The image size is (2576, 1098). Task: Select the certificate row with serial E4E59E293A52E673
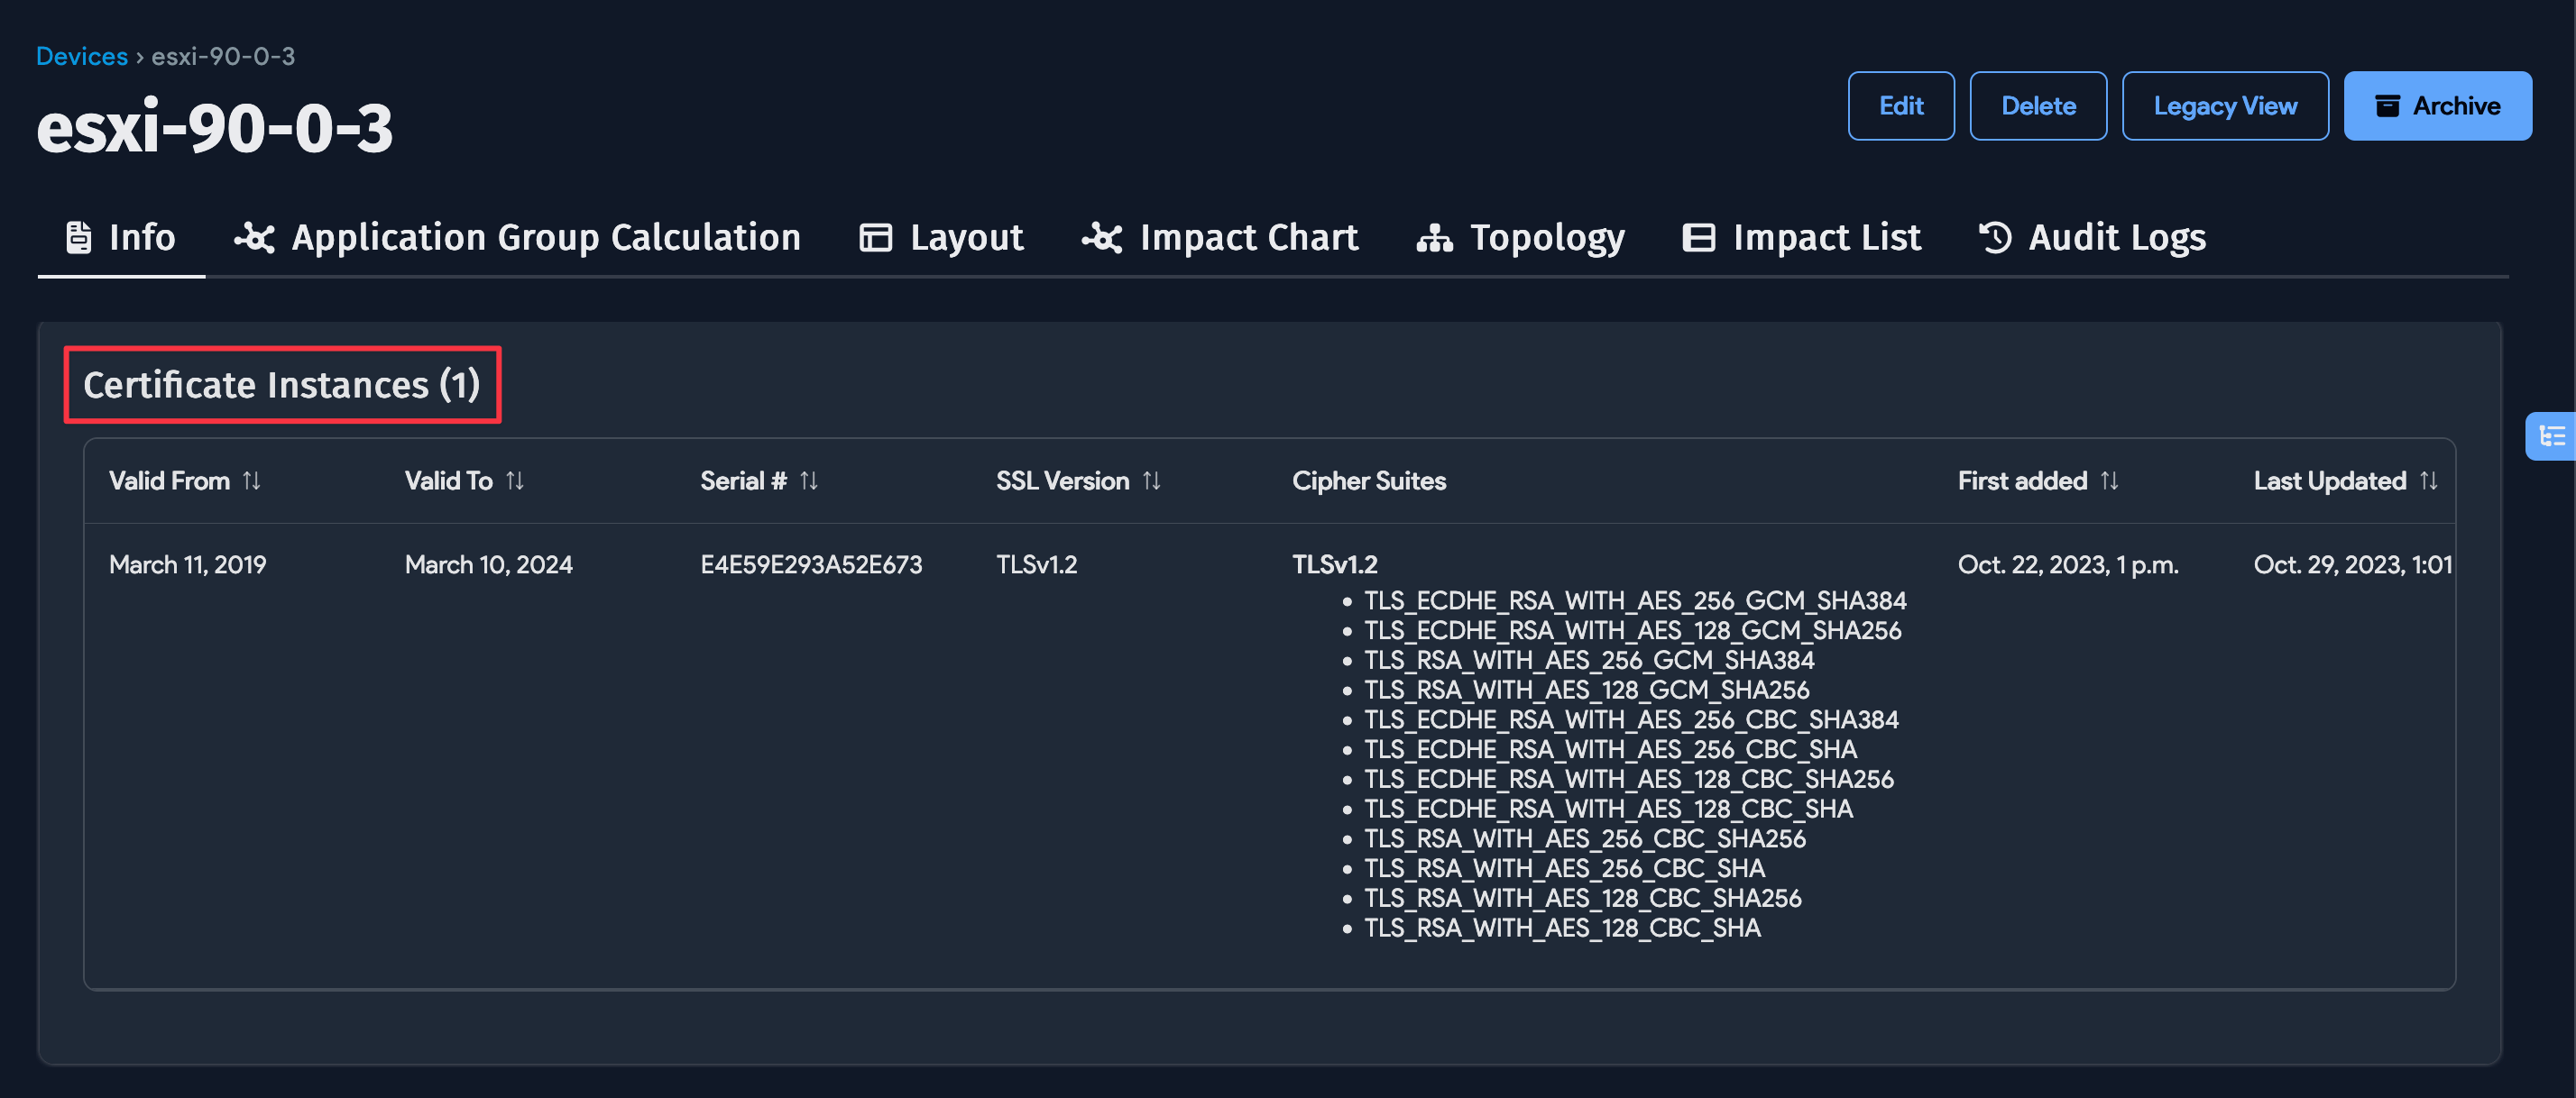tap(812, 564)
